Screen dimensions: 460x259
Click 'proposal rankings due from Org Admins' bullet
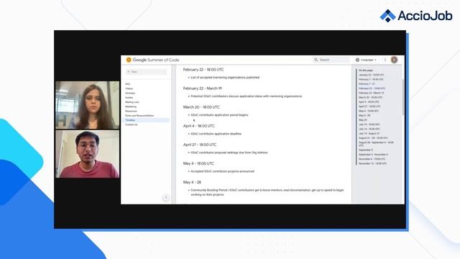pyautogui.click(x=229, y=153)
